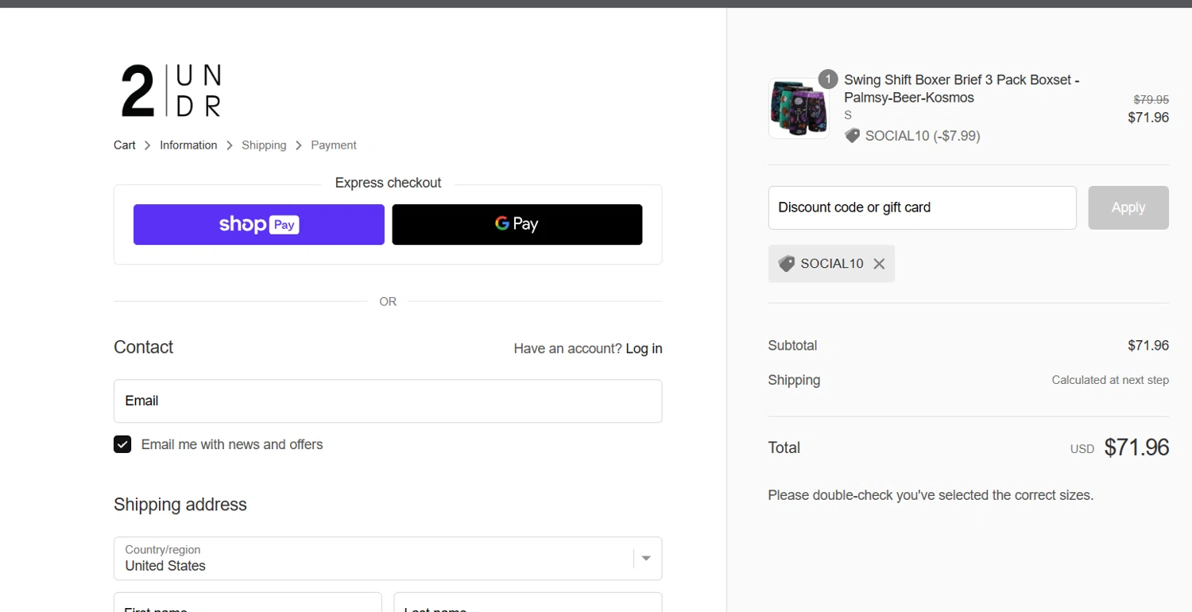Click the Subtotal label
Image resolution: width=1192 pixels, height=612 pixels.
click(792, 346)
